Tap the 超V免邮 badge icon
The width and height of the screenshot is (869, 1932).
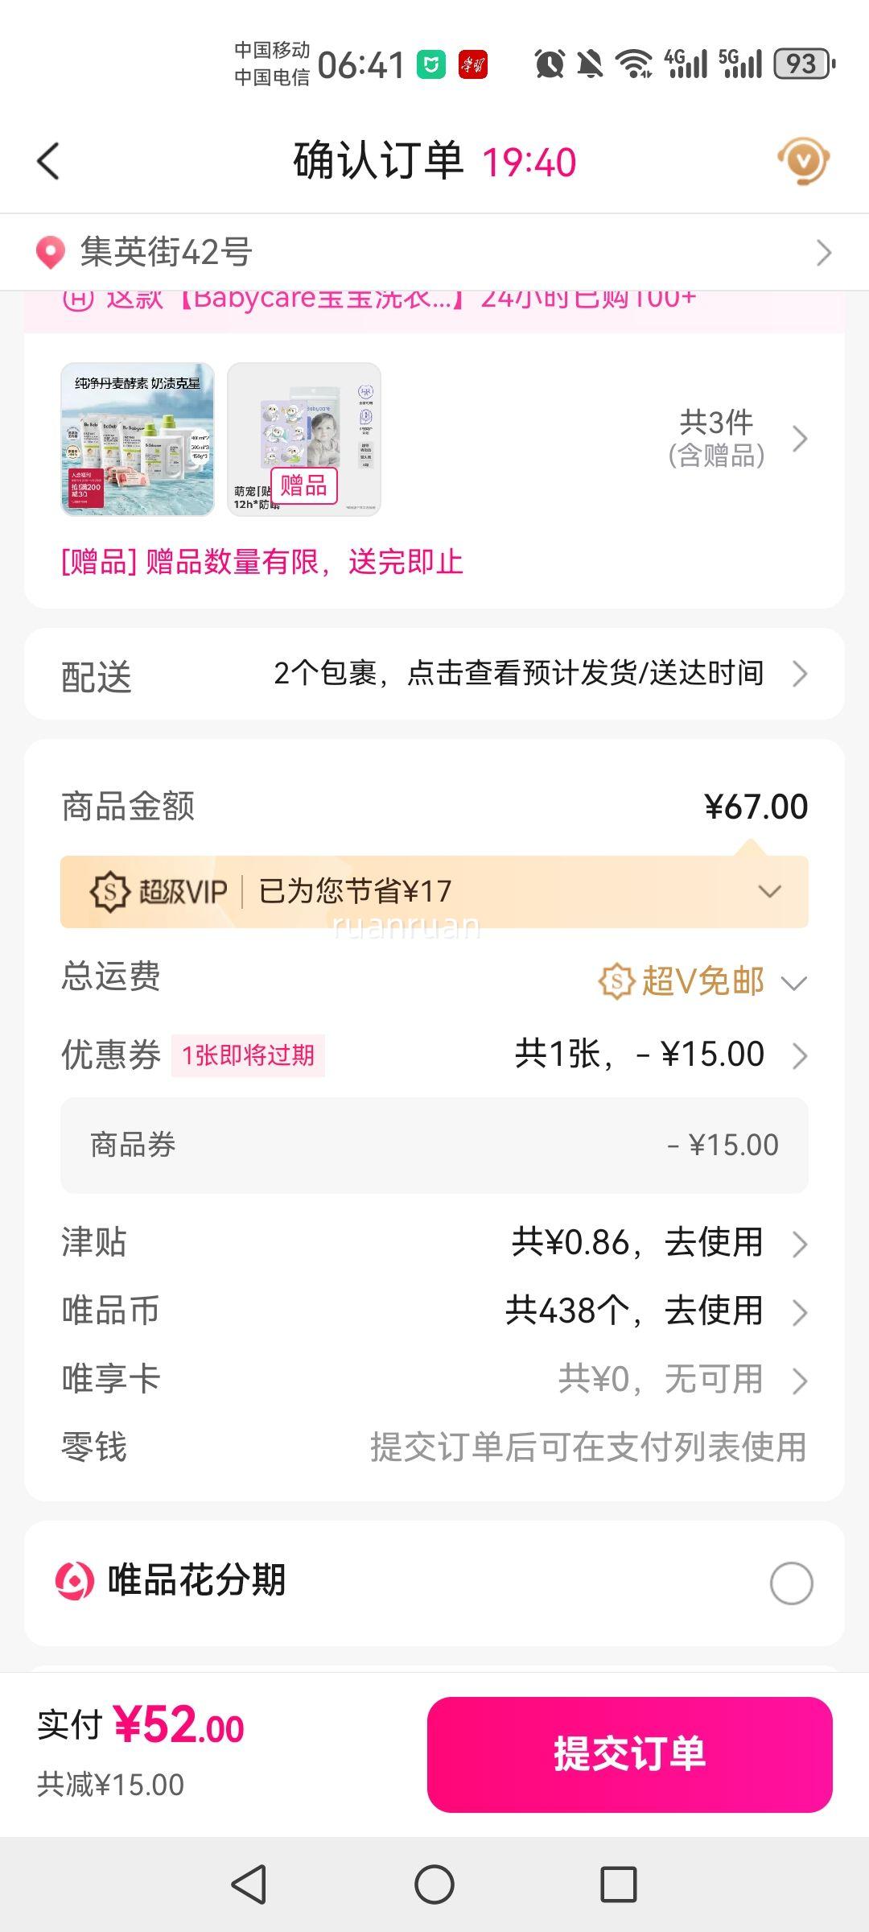click(x=617, y=982)
